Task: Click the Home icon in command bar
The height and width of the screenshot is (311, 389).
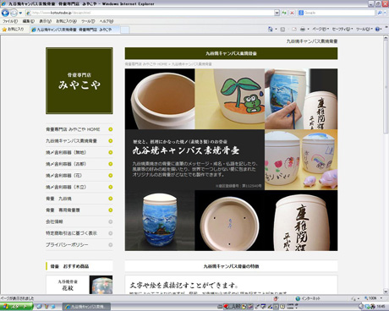Action: click(x=271, y=29)
